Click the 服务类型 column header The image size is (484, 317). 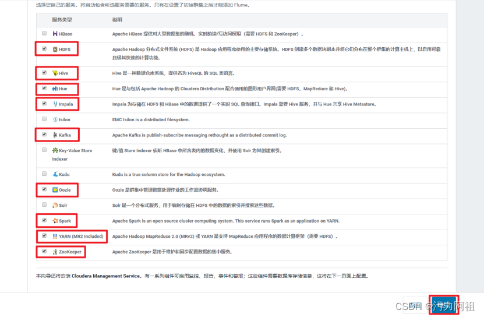(x=62, y=20)
